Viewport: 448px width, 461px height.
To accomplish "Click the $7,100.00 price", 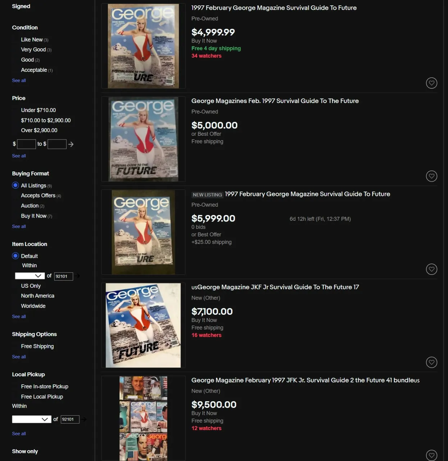I will point(212,311).
